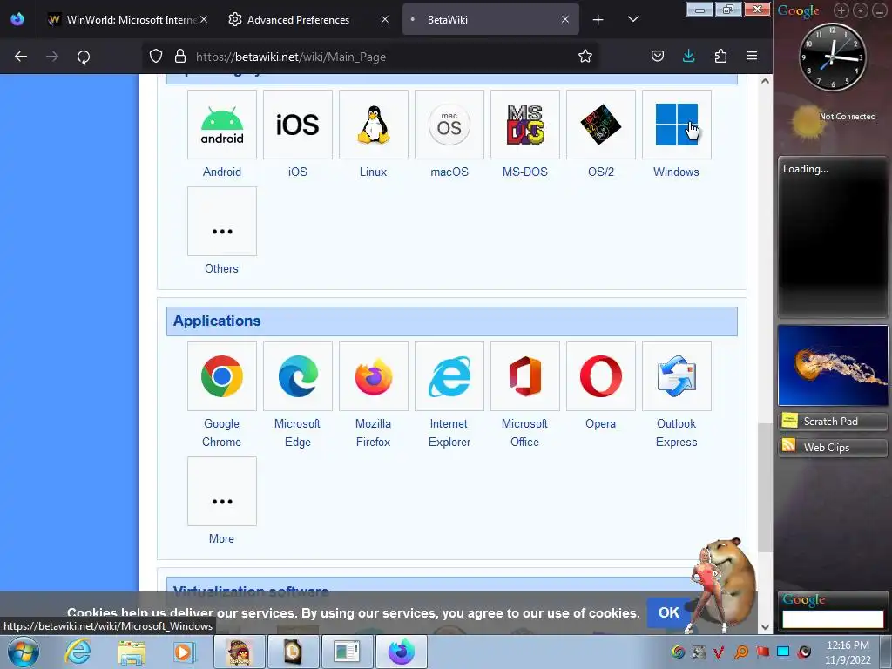Viewport: 892px width, 669px height.
Task: Open the MS-DOS logo icon
Action: pos(524,125)
